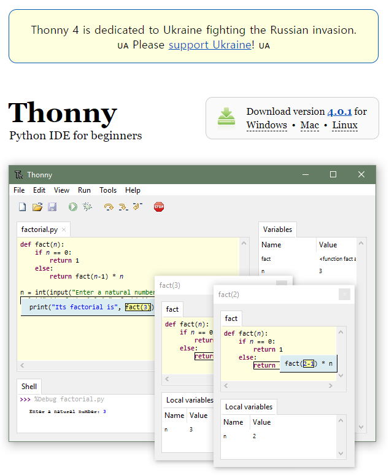Close the factorial.py tab with its x
The height and width of the screenshot is (475, 389).
(x=64, y=230)
